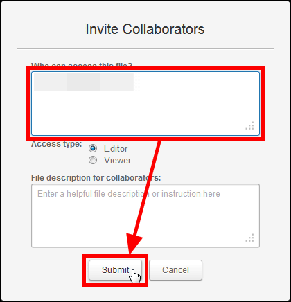Click the Invite Collaborators heading
Image resolution: width=291 pixels, height=302 pixels.
(145, 29)
